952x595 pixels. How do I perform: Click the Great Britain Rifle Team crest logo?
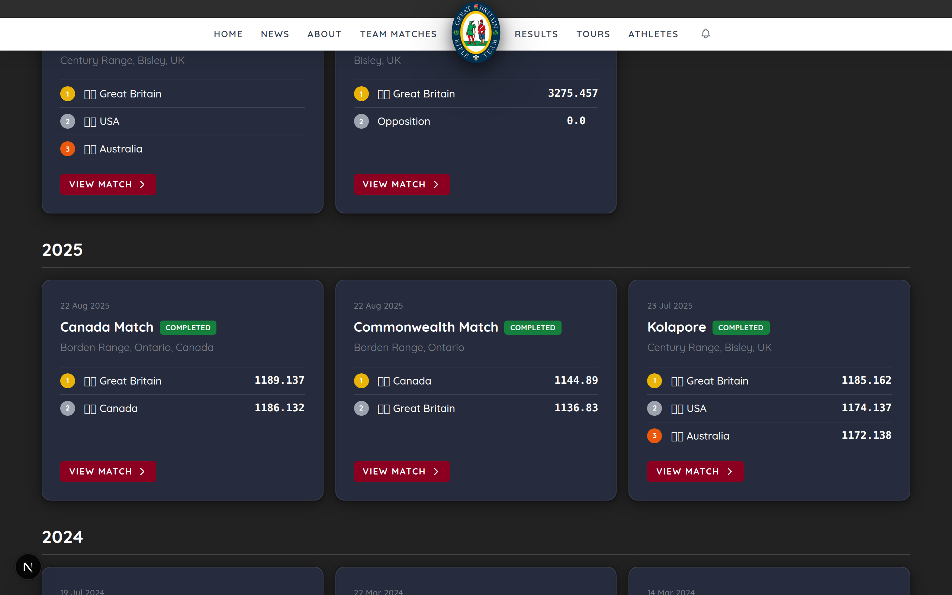(476, 33)
